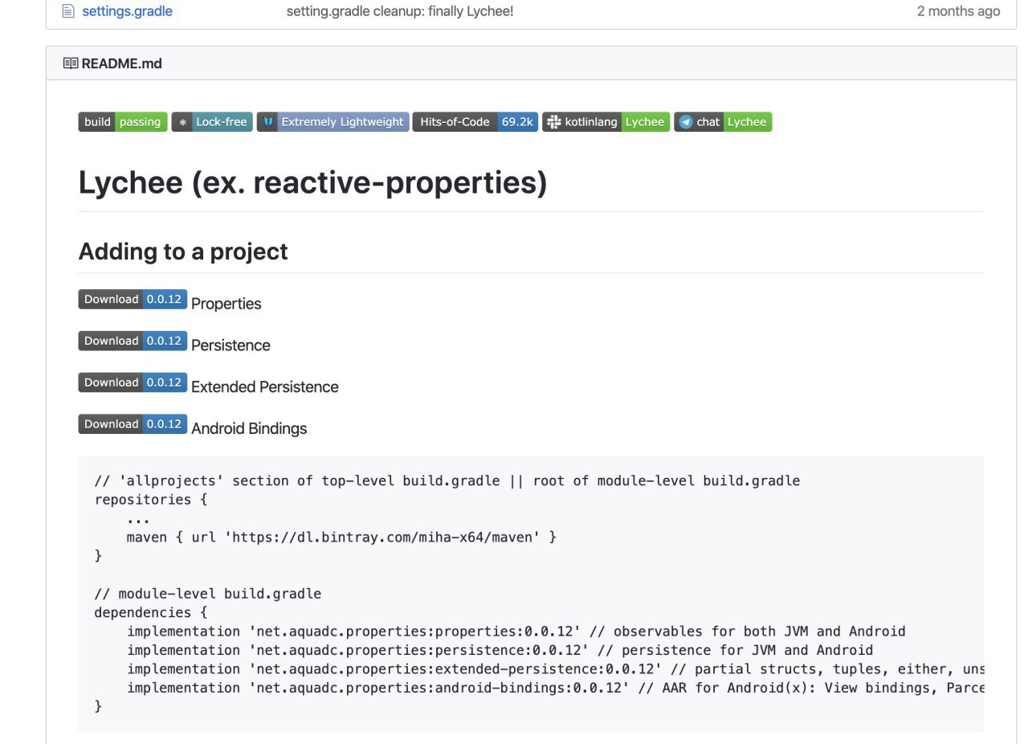Click the extended-persistence:0.0.12 implementation line
The height and width of the screenshot is (744, 1028).
tap(555, 669)
